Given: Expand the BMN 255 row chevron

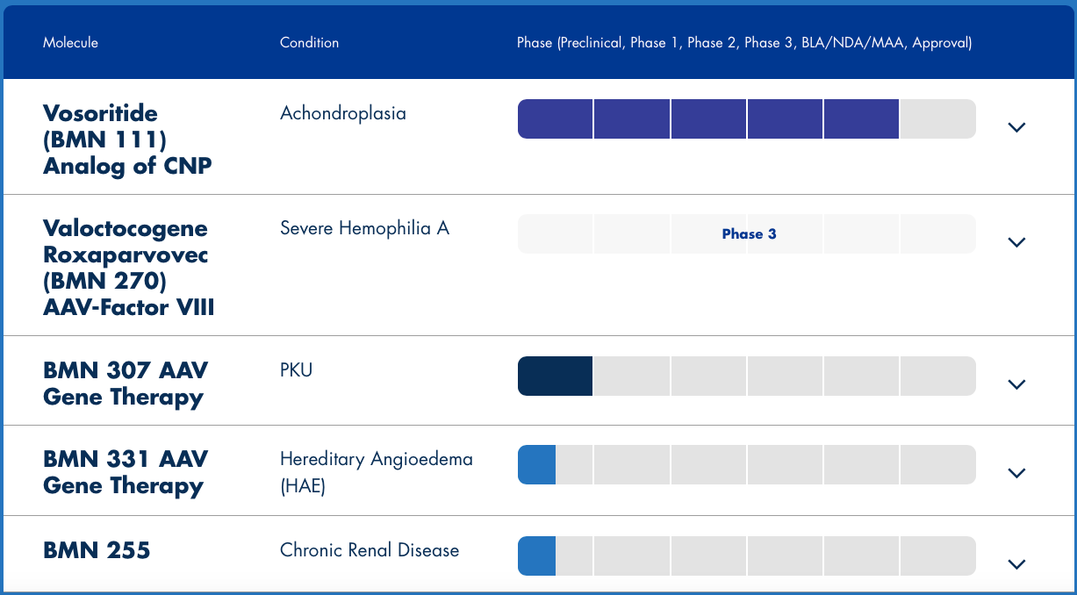Looking at the screenshot, I should point(1016,564).
